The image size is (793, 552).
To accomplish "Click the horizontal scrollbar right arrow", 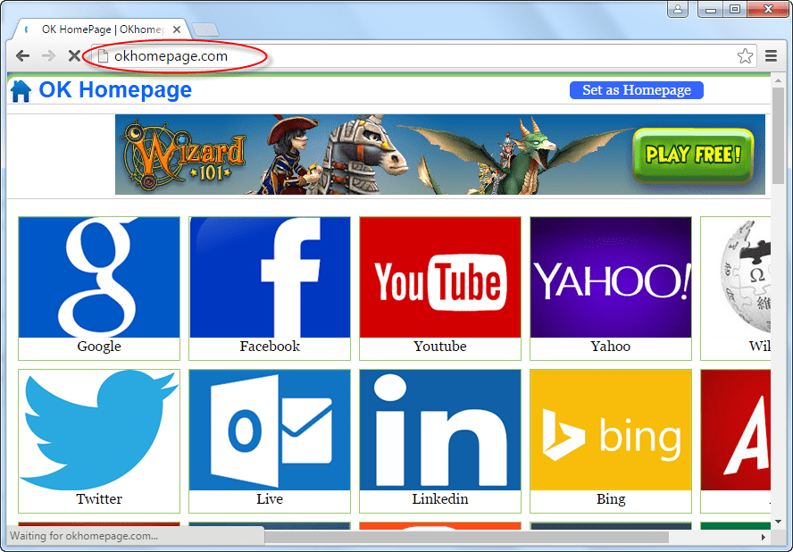I will (764, 537).
